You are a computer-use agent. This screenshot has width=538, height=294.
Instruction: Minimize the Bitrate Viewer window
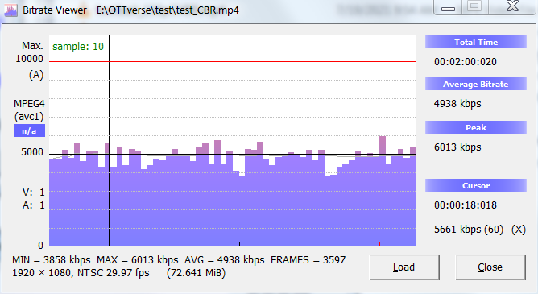(448, 7)
